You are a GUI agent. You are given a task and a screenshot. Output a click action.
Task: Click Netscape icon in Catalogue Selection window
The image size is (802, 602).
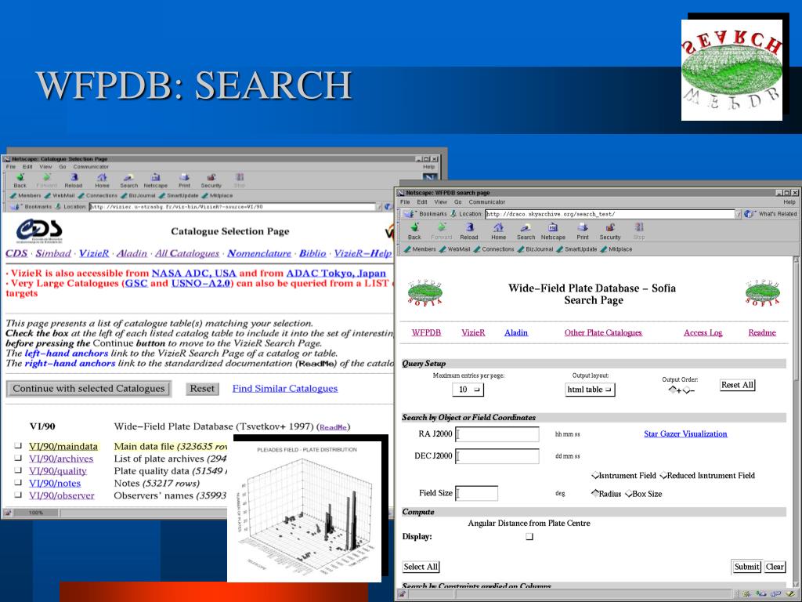point(156,180)
